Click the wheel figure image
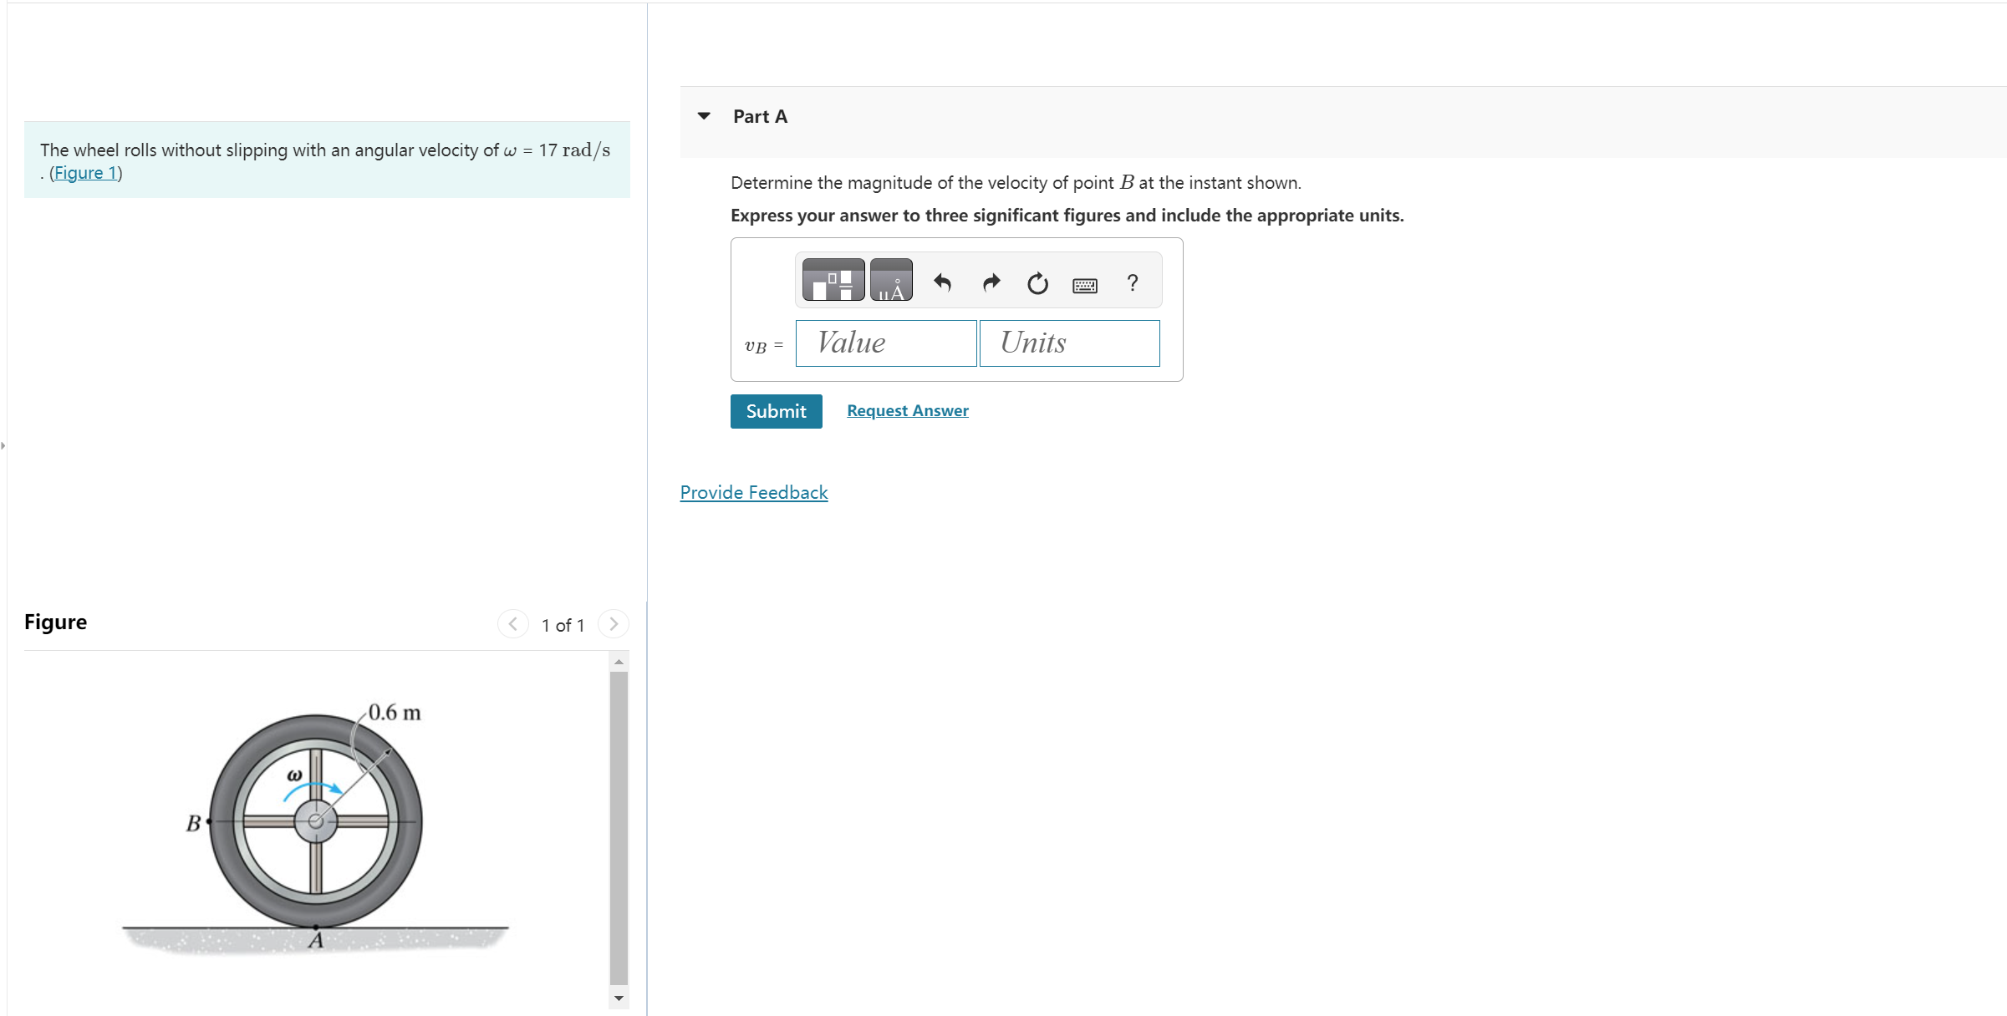Image resolution: width=2007 pixels, height=1016 pixels. (x=316, y=827)
